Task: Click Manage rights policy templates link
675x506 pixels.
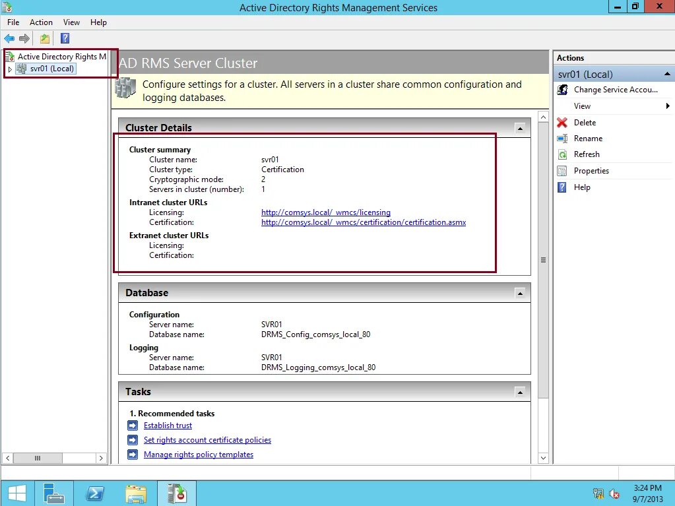Action: [x=199, y=455]
